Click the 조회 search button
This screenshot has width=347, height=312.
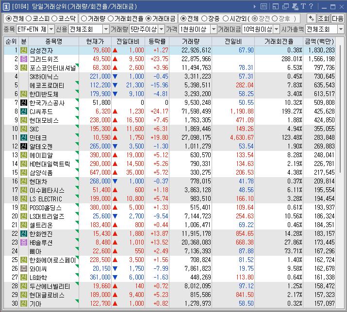[324, 18]
